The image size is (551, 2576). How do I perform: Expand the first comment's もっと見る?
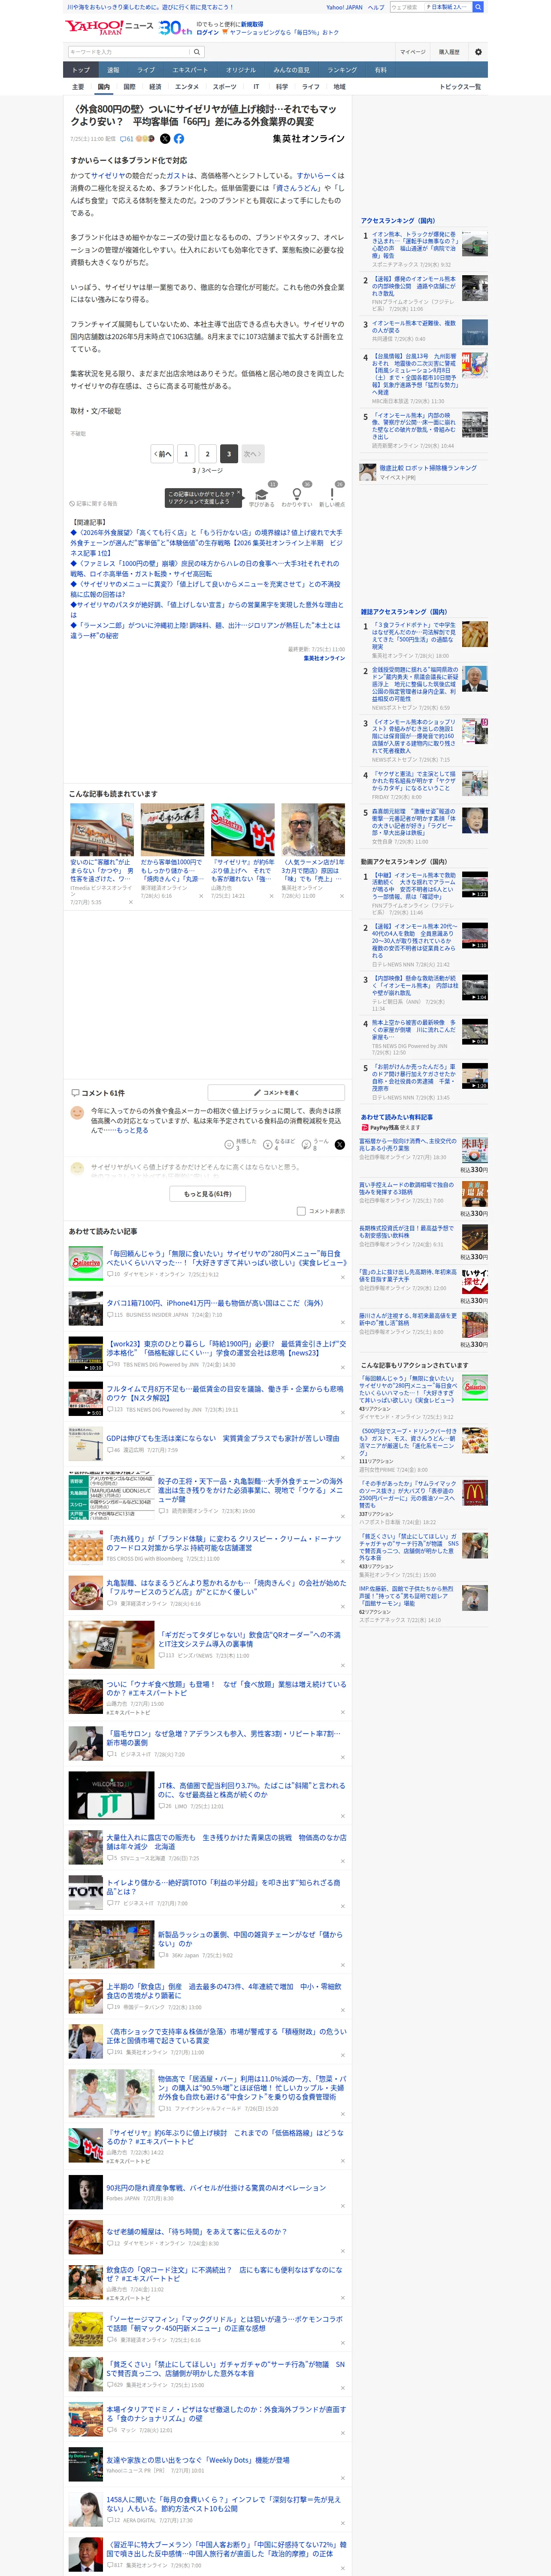coord(132,1130)
